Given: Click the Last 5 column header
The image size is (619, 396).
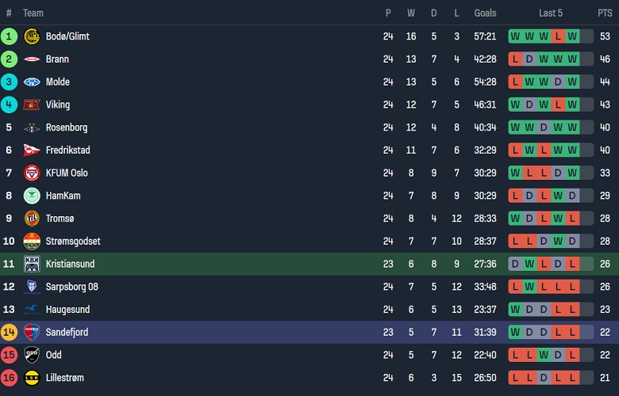Looking at the screenshot, I should [x=551, y=13].
